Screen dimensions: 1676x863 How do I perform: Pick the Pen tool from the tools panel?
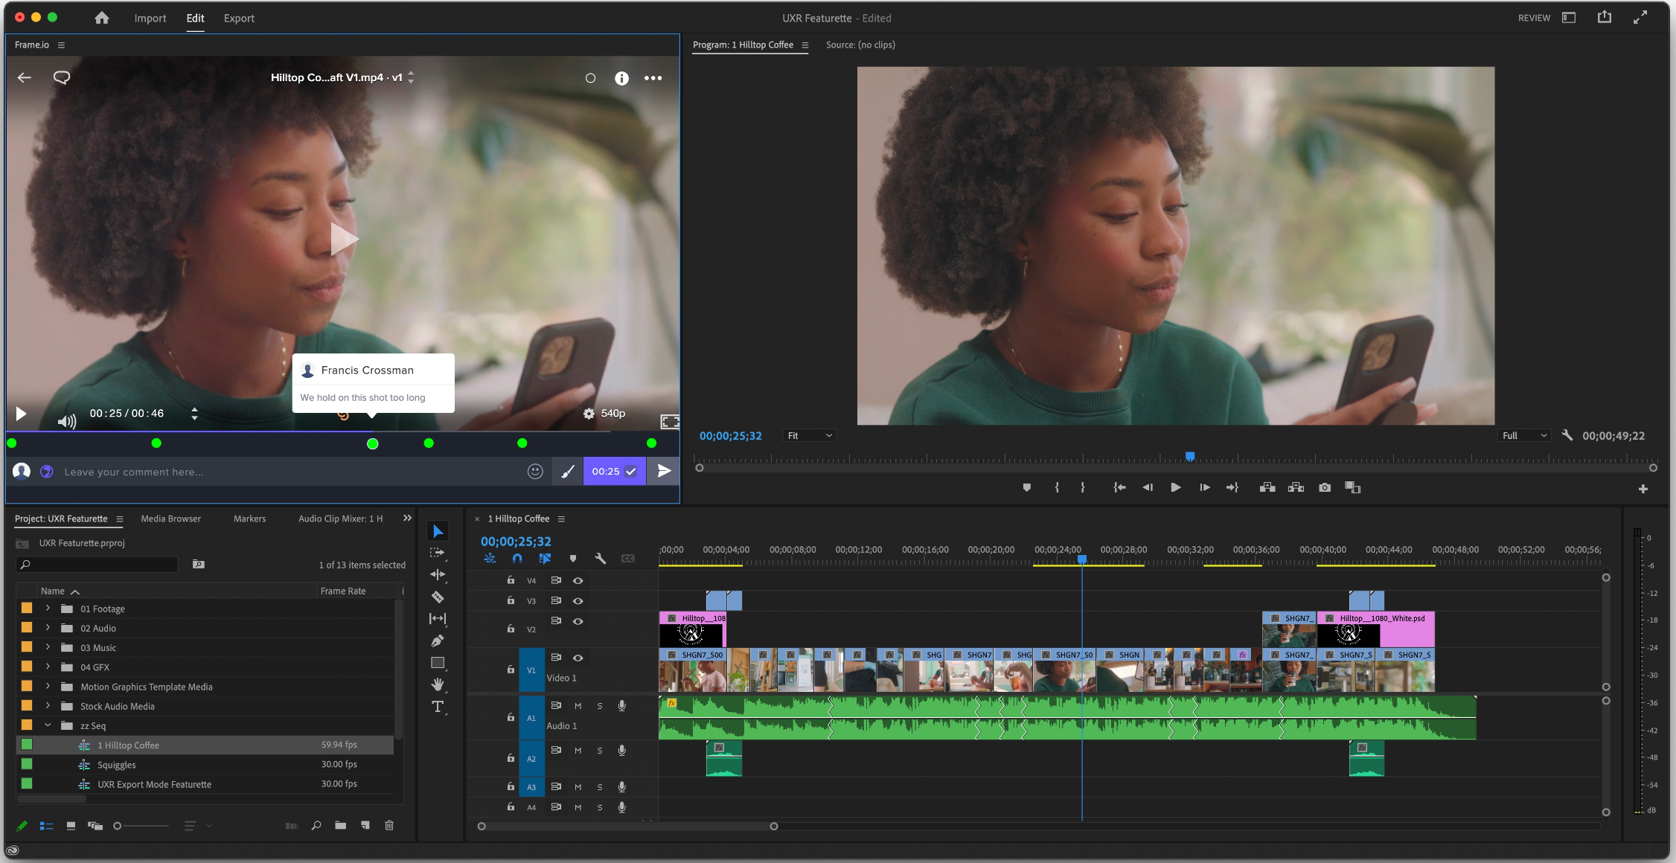pyautogui.click(x=438, y=641)
